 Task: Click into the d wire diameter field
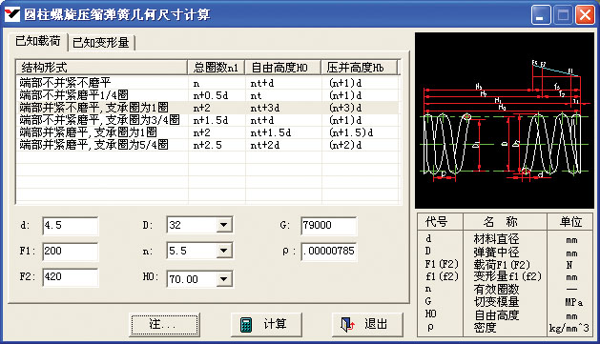click(x=71, y=226)
